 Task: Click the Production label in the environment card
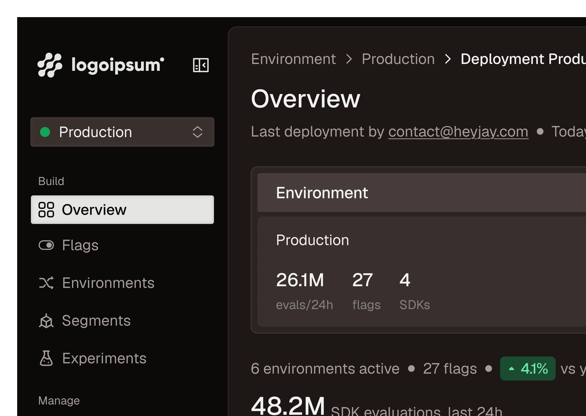[312, 240]
